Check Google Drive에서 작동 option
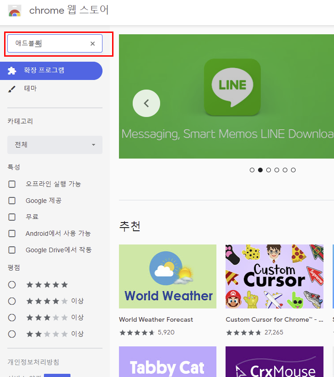Screen dimensions: 334x377 tap(12, 250)
